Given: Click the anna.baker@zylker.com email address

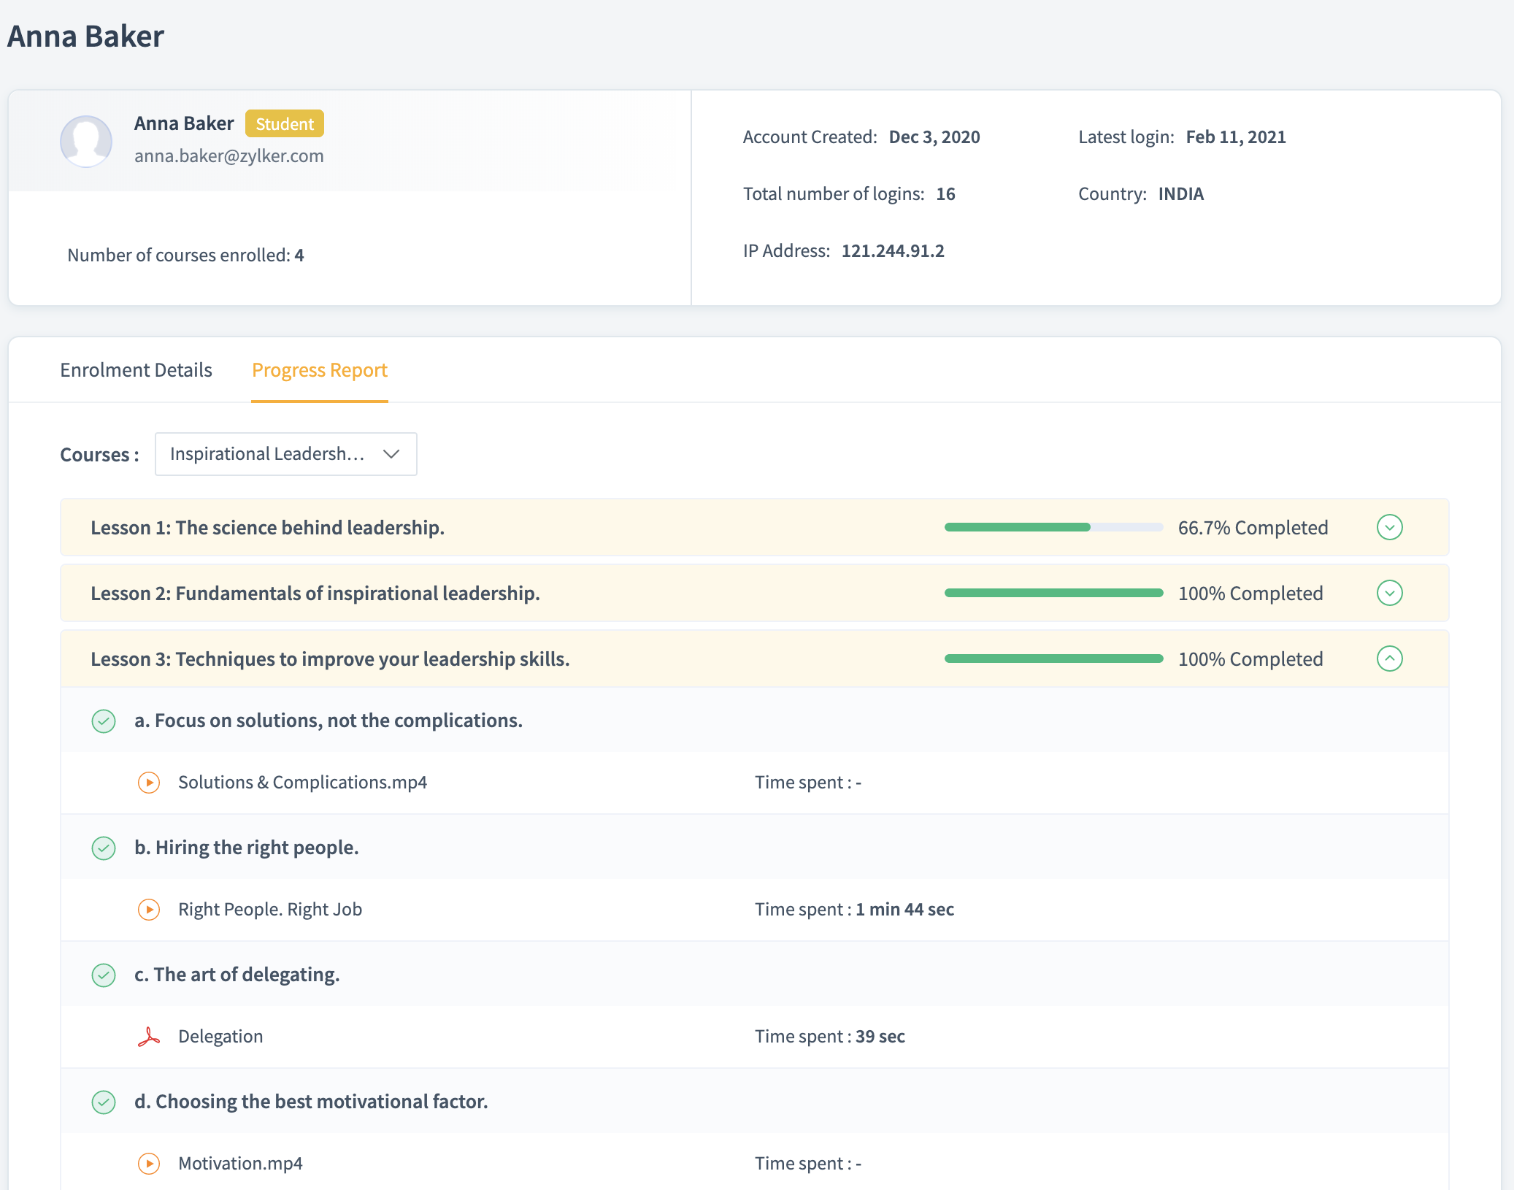Looking at the screenshot, I should click(x=228, y=156).
